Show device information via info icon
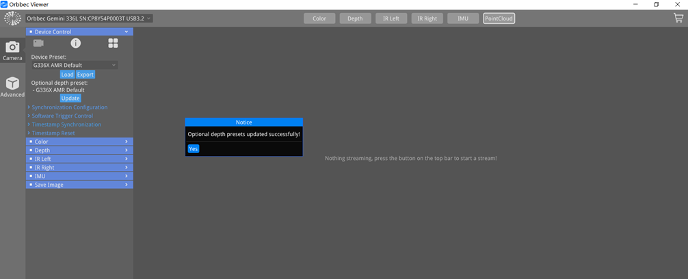This screenshot has width=688, height=279. pos(76,44)
